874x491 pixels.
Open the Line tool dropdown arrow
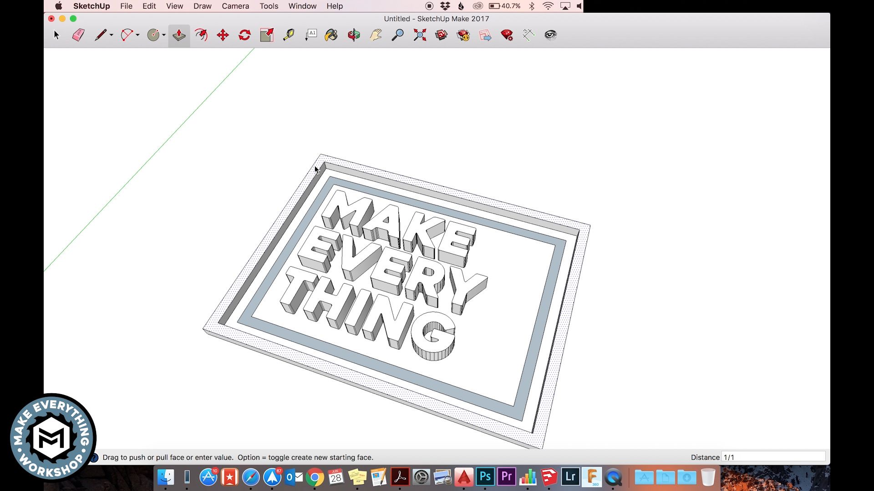click(111, 35)
